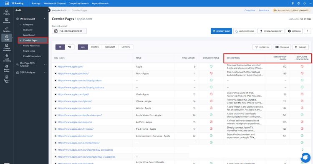The height and width of the screenshot is (164, 313).
Task: Collapse the Audit side panel arrow
Action: coord(49,10)
